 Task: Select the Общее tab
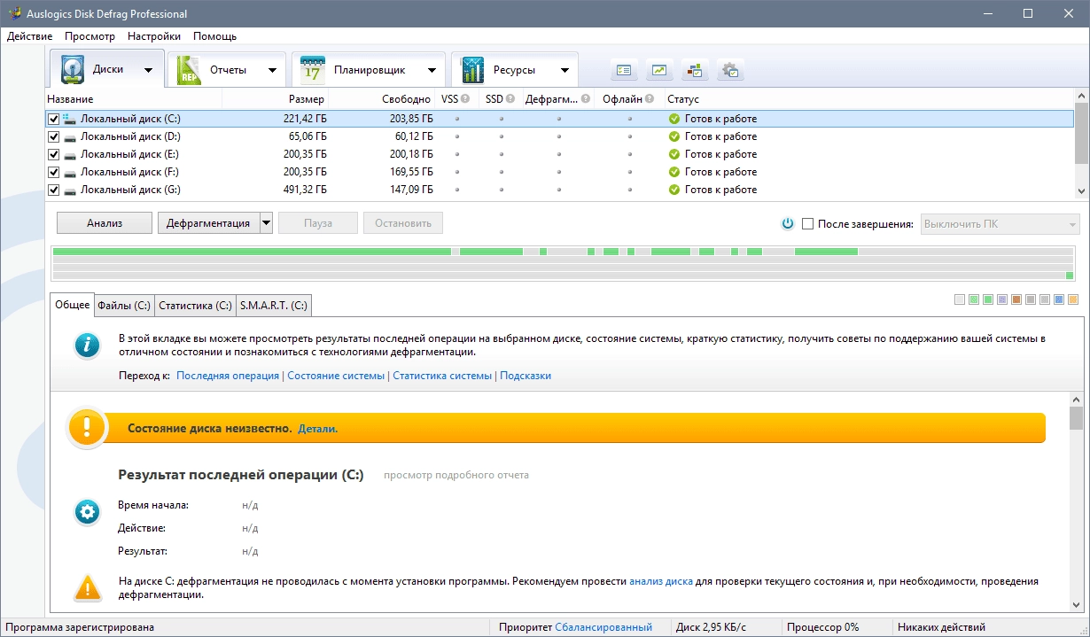[73, 305]
